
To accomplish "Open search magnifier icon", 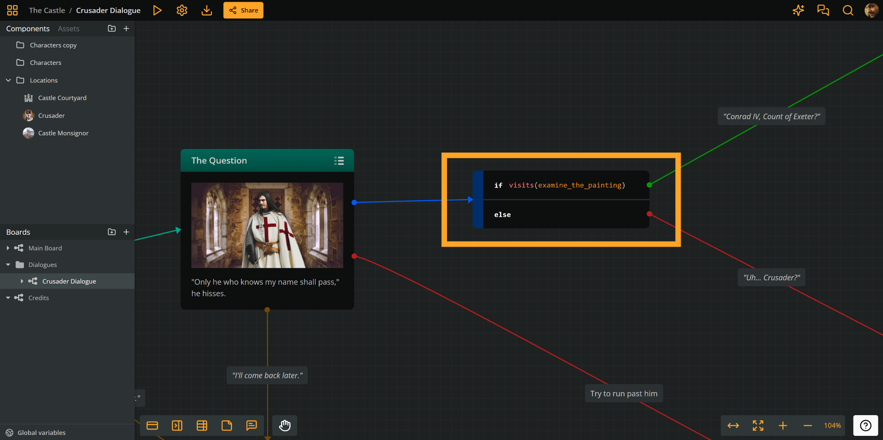I will 848,10.
